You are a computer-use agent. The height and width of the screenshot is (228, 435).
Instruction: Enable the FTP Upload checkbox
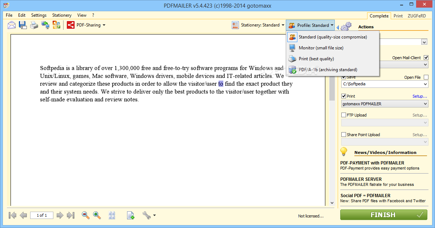tap(343, 115)
